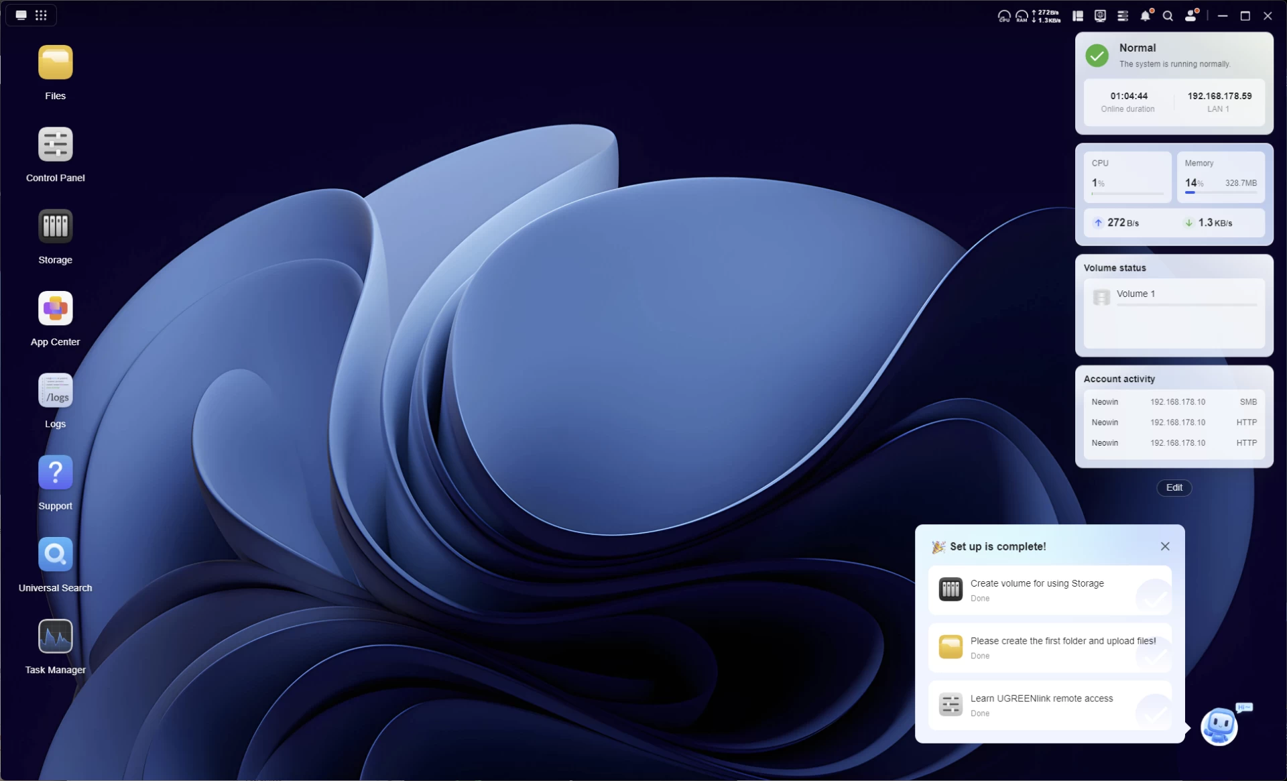The width and height of the screenshot is (1287, 781).
Task: Launch Universal Search from desktop
Action: 55,554
